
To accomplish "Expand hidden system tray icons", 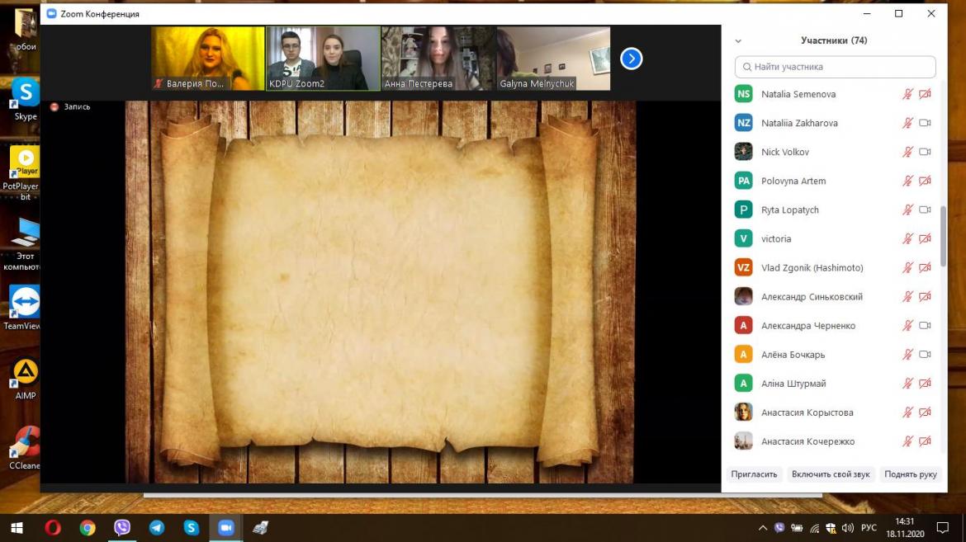I will pos(763,528).
